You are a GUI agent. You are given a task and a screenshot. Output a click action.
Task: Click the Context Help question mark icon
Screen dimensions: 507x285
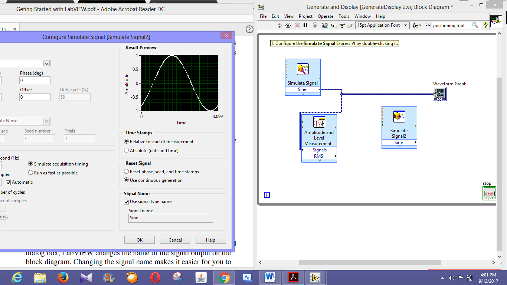pyautogui.click(x=485, y=25)
